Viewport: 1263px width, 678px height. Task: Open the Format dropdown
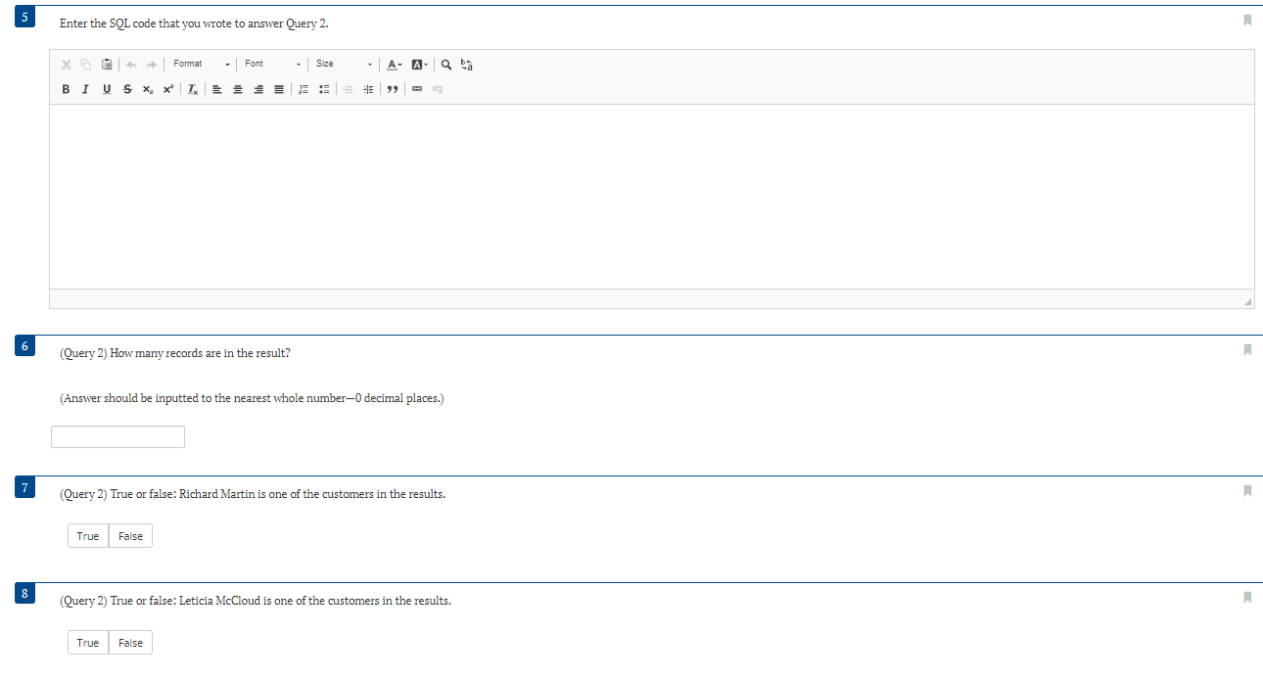[x=201, y=64]
